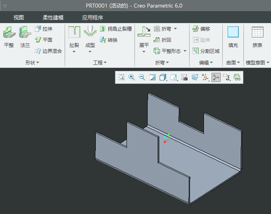Expand the 形状 group dropdown
The height and width of the screenshot is (214, 271).
32,62
